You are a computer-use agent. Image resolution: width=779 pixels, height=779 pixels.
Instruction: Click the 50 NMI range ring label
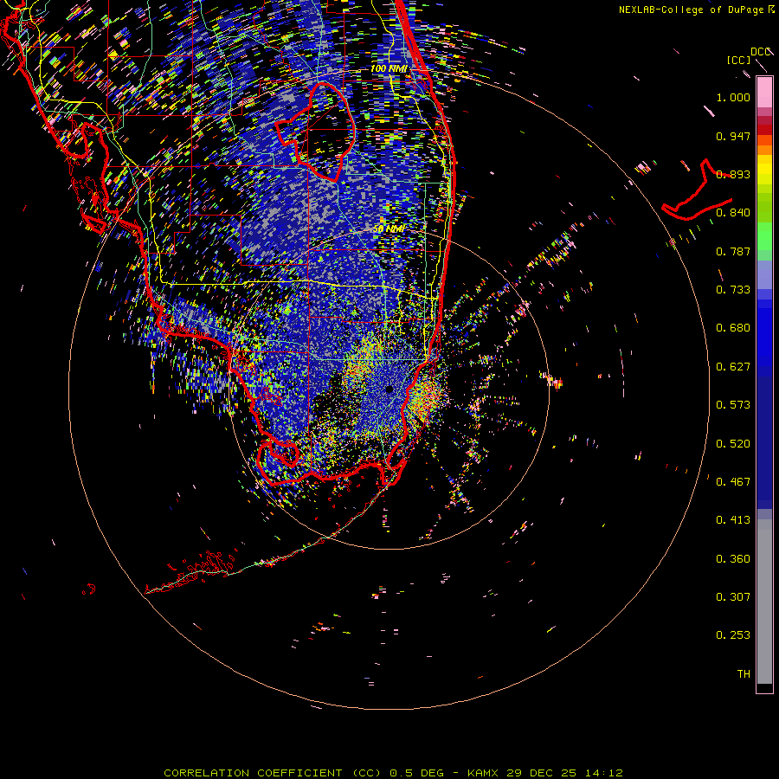[389, 229]
